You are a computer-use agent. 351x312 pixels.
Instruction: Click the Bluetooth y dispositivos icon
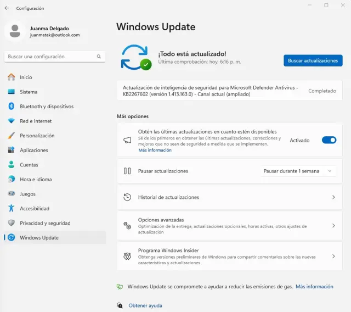[x=11, y=107]
